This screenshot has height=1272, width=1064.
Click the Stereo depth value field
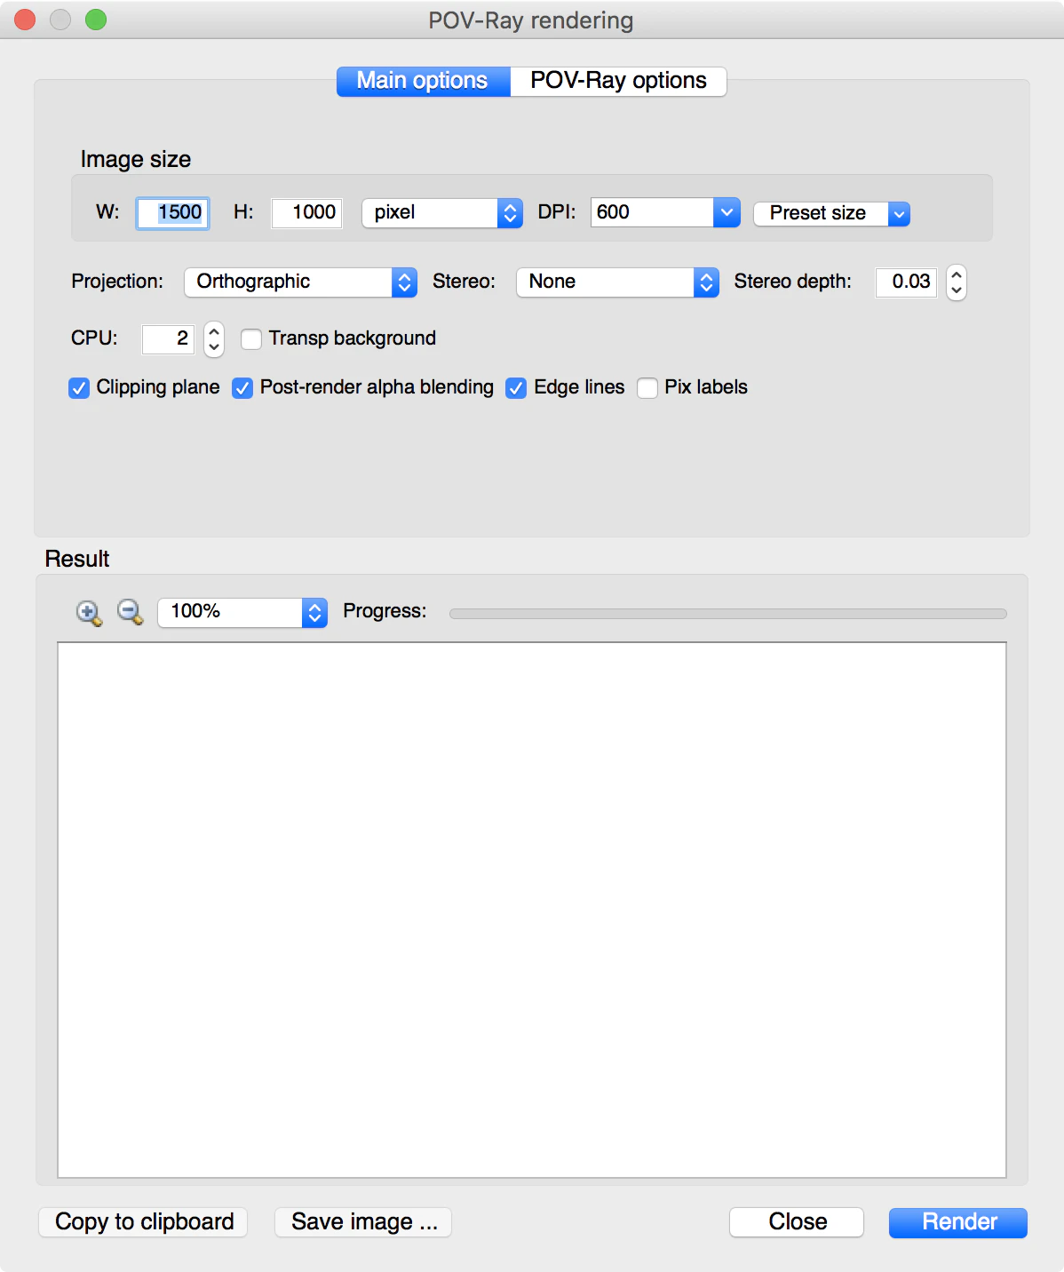pyautogui.click(x=906, y=282)
